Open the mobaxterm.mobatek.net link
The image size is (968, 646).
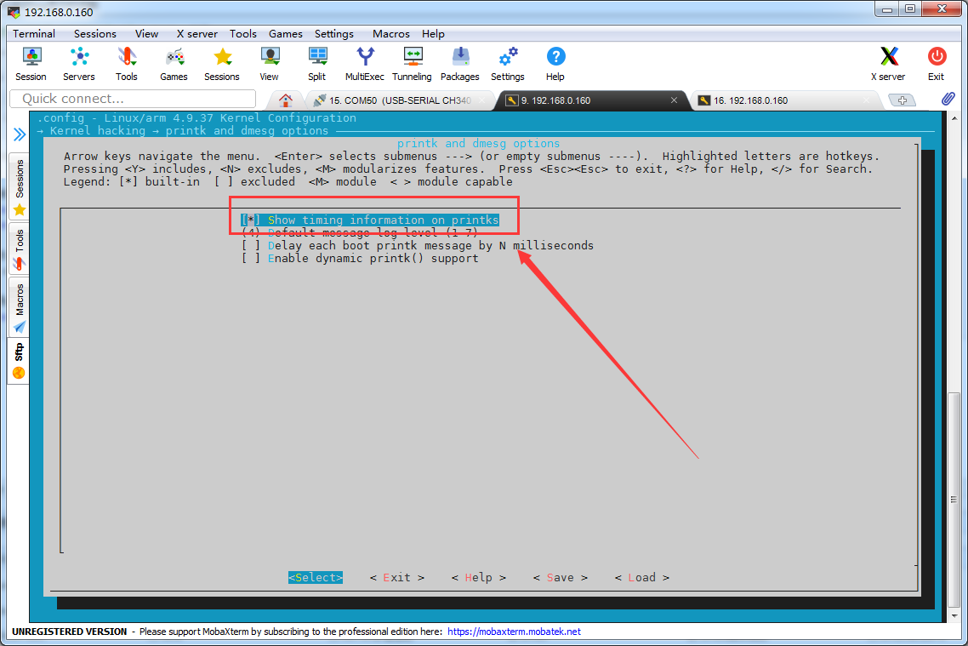click(x=514, y=632)
